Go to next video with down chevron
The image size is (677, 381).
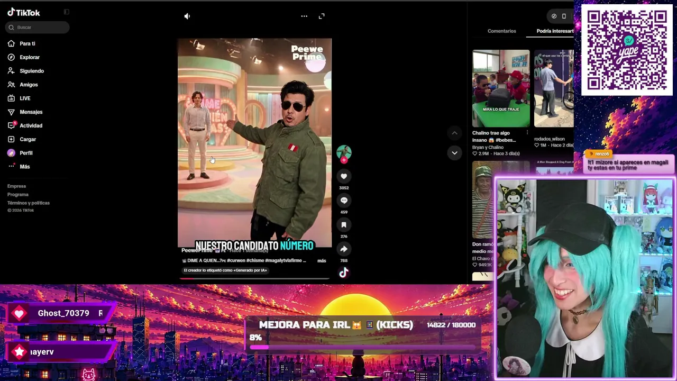coord(454,153)
